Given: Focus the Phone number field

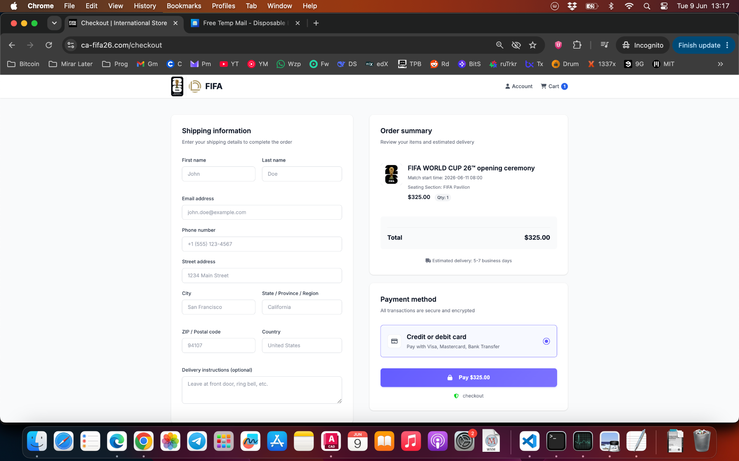Looking at the screenshot, I should (x=262, y=244).
